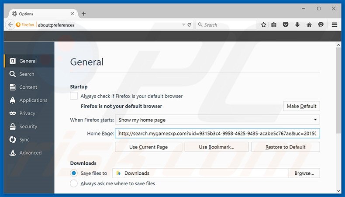Show your bookmarks list icon
The image size is (345, 197).
tap(274, 25)
